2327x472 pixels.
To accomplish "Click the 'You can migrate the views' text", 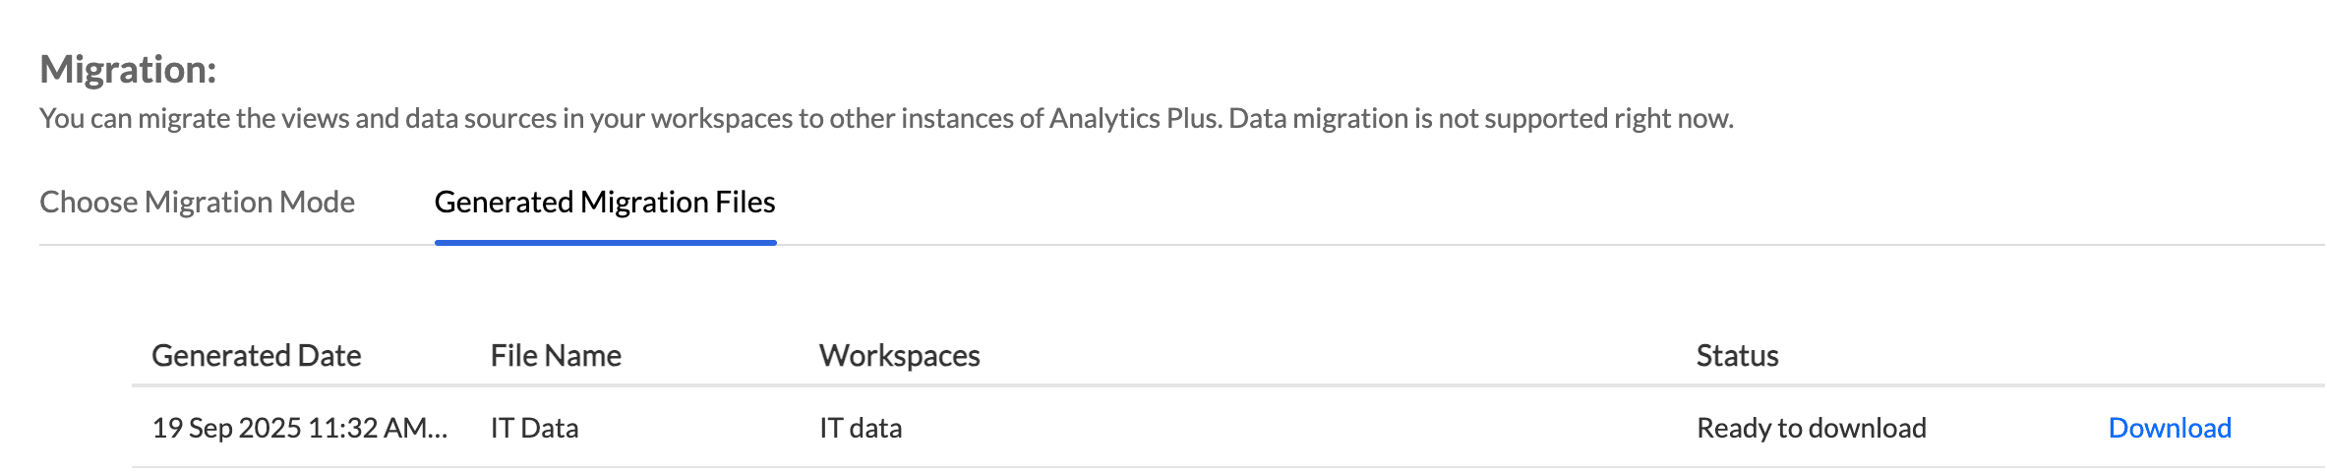I will [x=197, y=118].
